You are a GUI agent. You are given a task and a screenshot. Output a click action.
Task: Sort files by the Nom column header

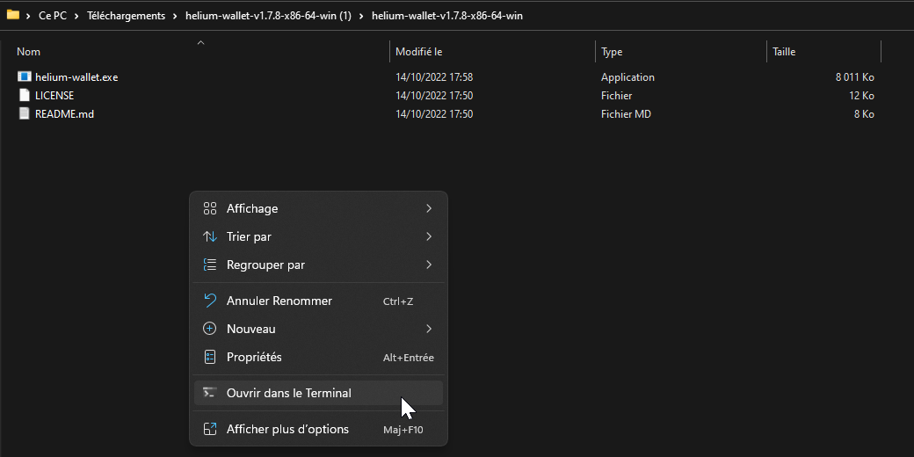click(x=29, y=52)
